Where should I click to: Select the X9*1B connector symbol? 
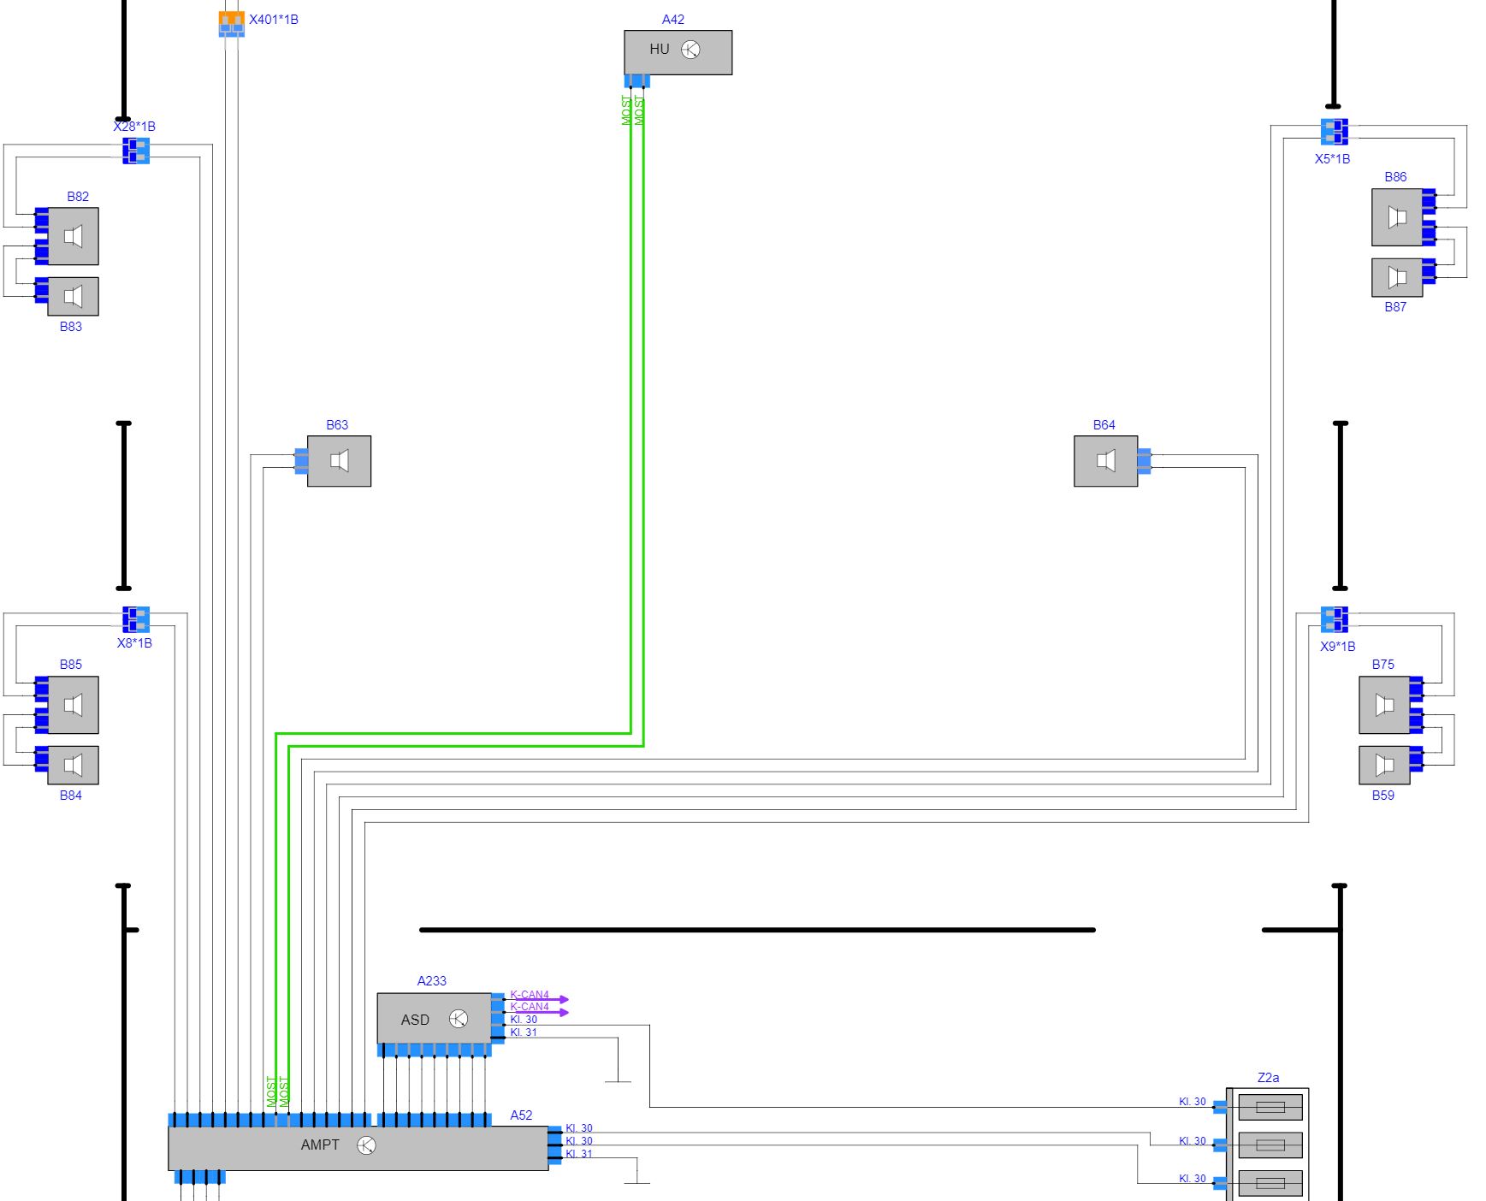(1335, 619)
